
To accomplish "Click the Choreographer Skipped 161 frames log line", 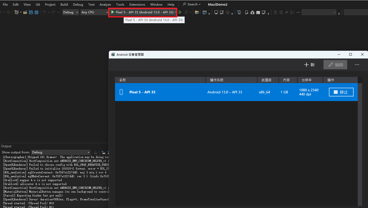I will tap(56, 157).
